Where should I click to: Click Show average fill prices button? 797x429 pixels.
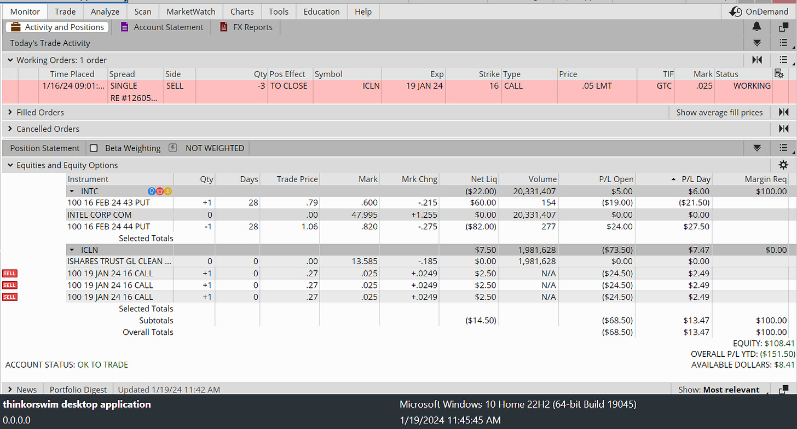719,112
